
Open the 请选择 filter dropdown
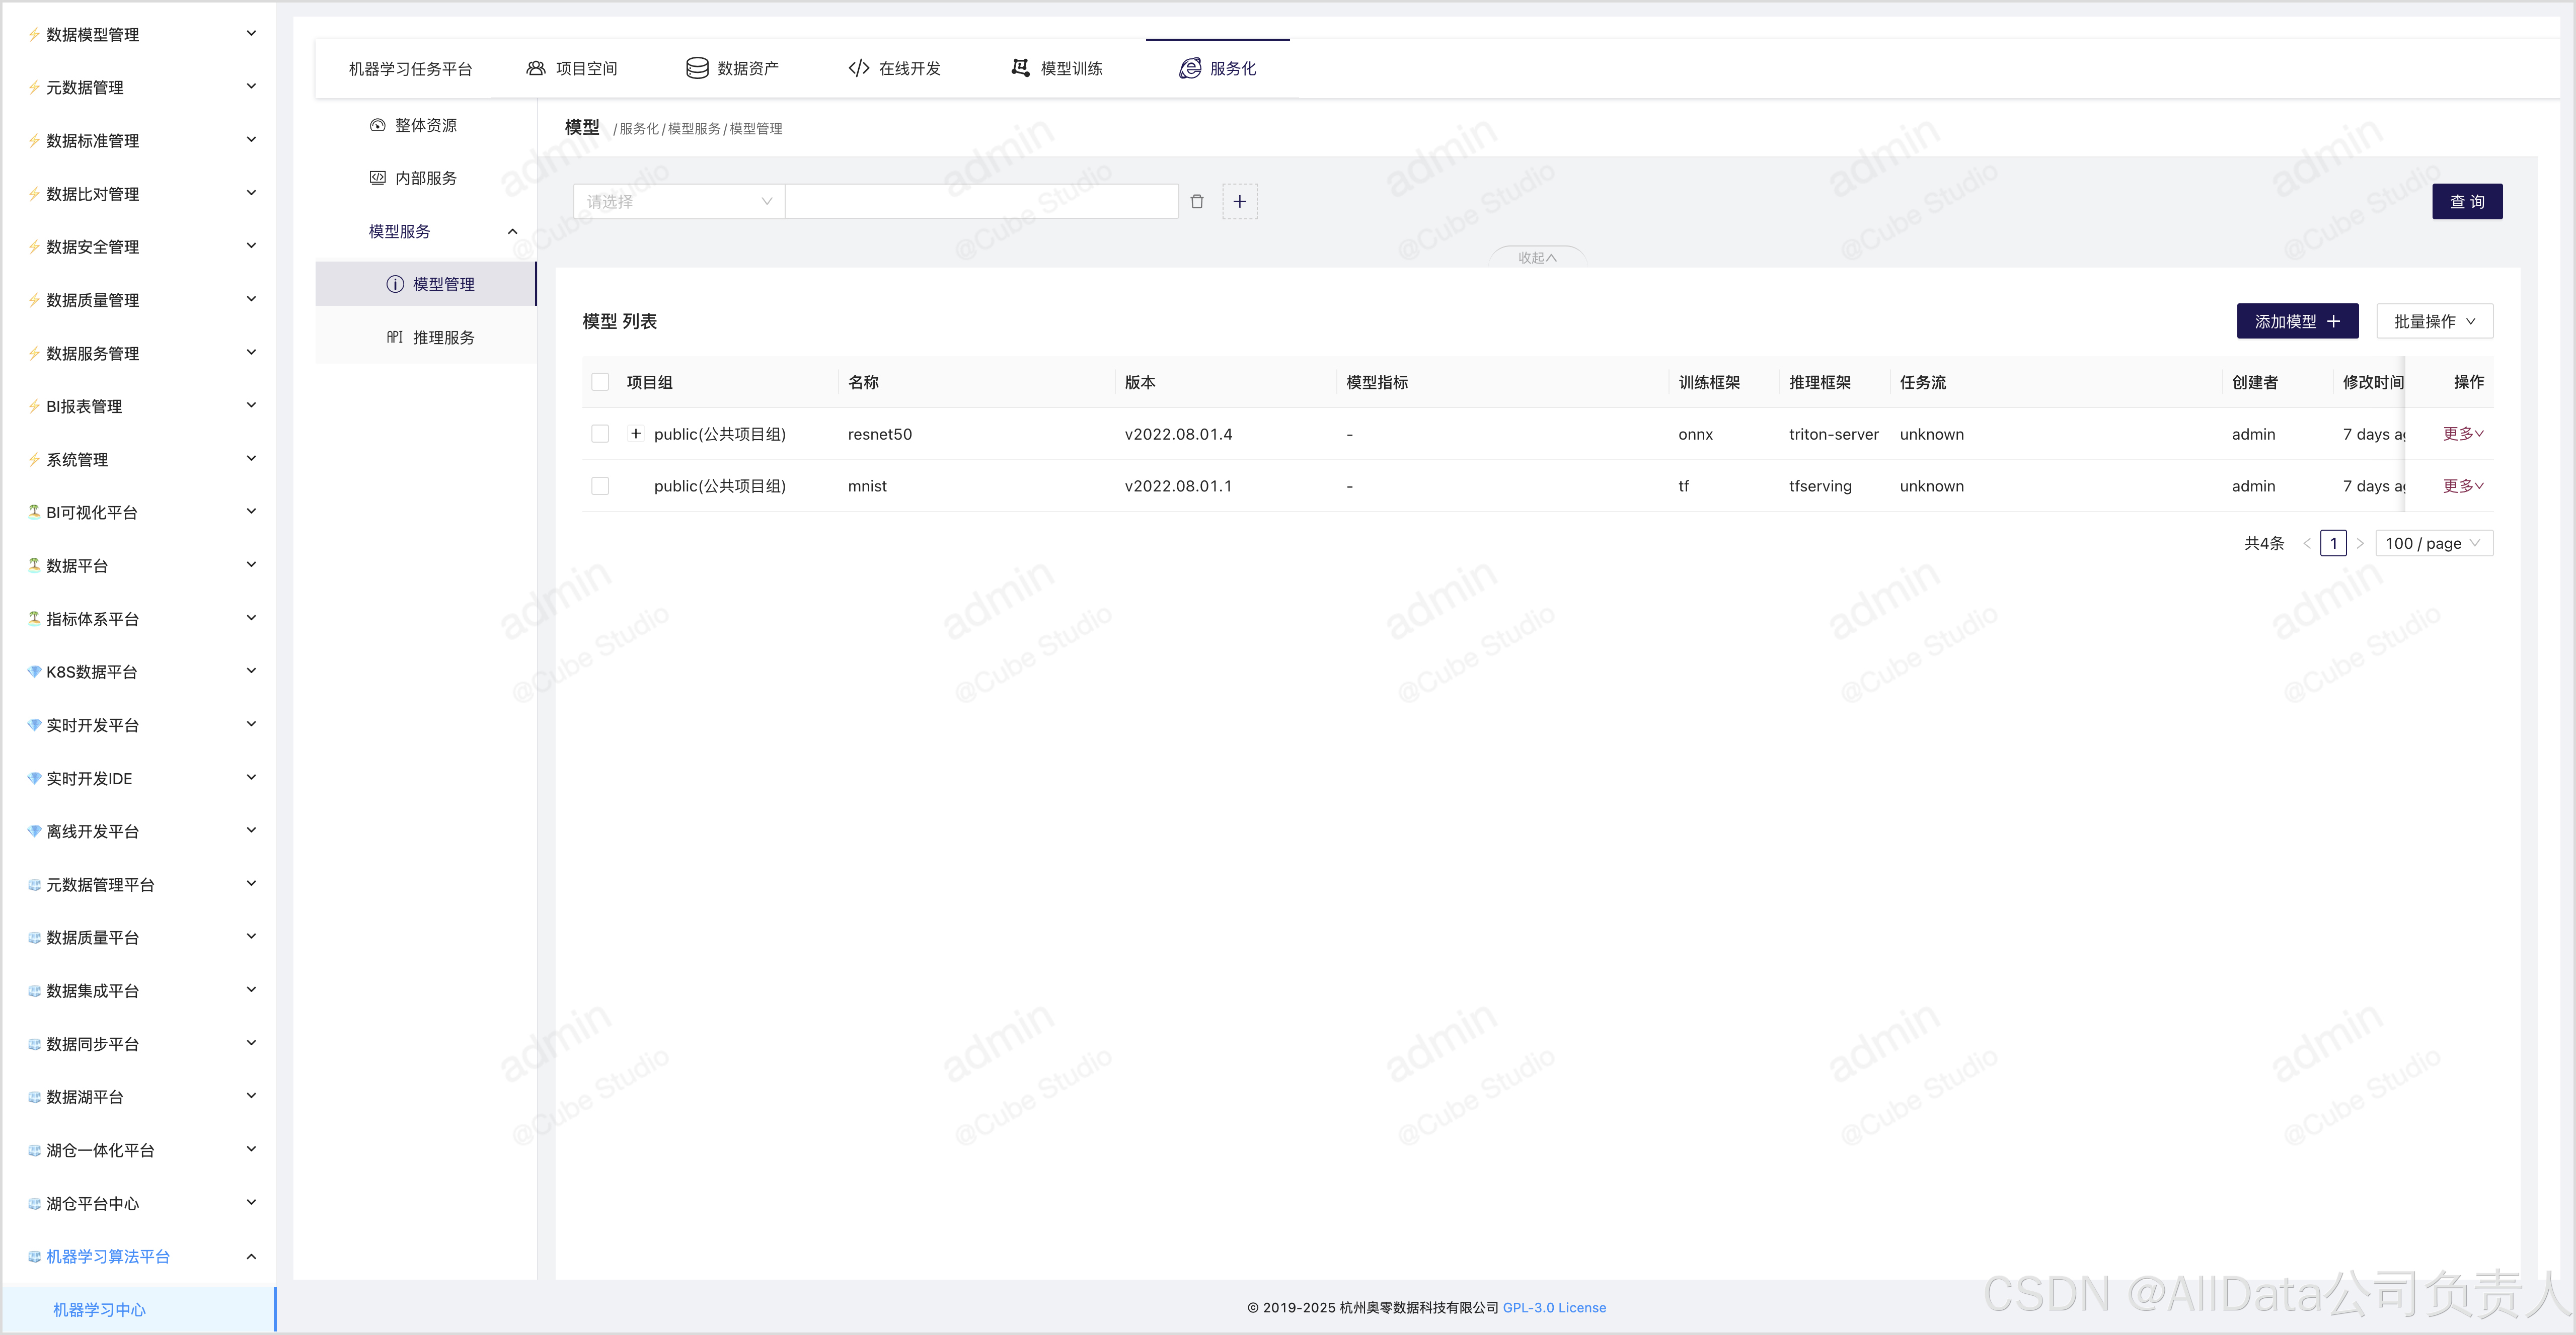pos(679,202)
